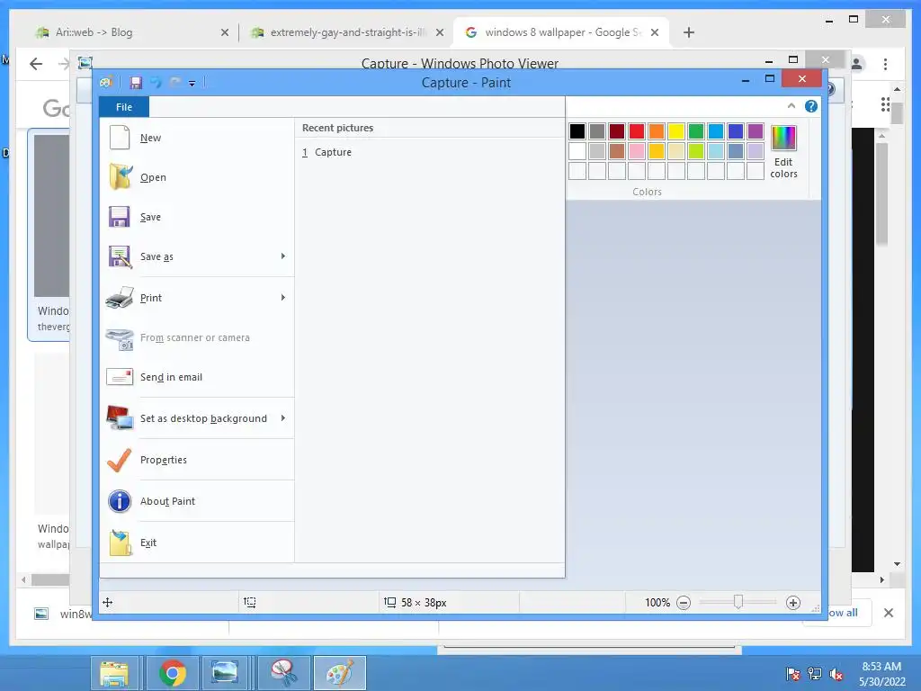The height and width of the screenshot is (691, 921).
Task: Switch to the extremely-gay-and-straight Chrome tab
Action: pos(346,32)
